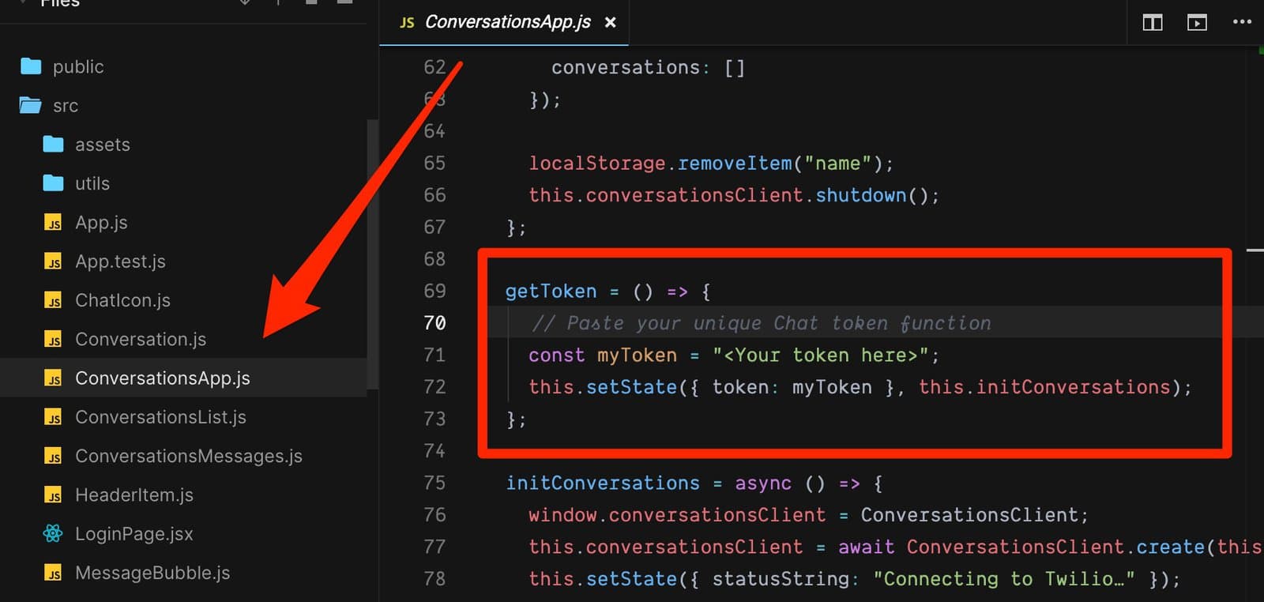
Task: Open MessageBubble.js file
Action: (x=152, y=573)
